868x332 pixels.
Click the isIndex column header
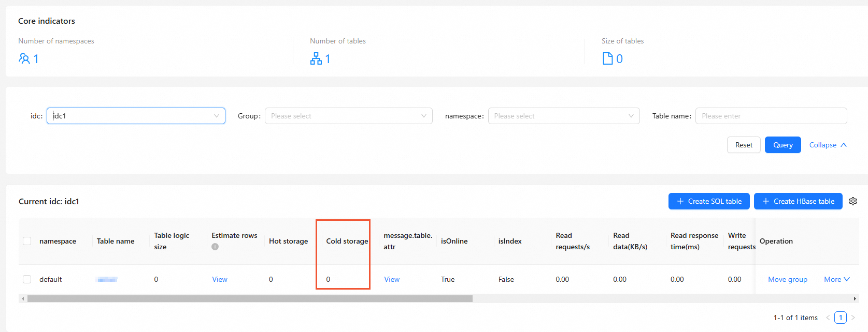510,241
